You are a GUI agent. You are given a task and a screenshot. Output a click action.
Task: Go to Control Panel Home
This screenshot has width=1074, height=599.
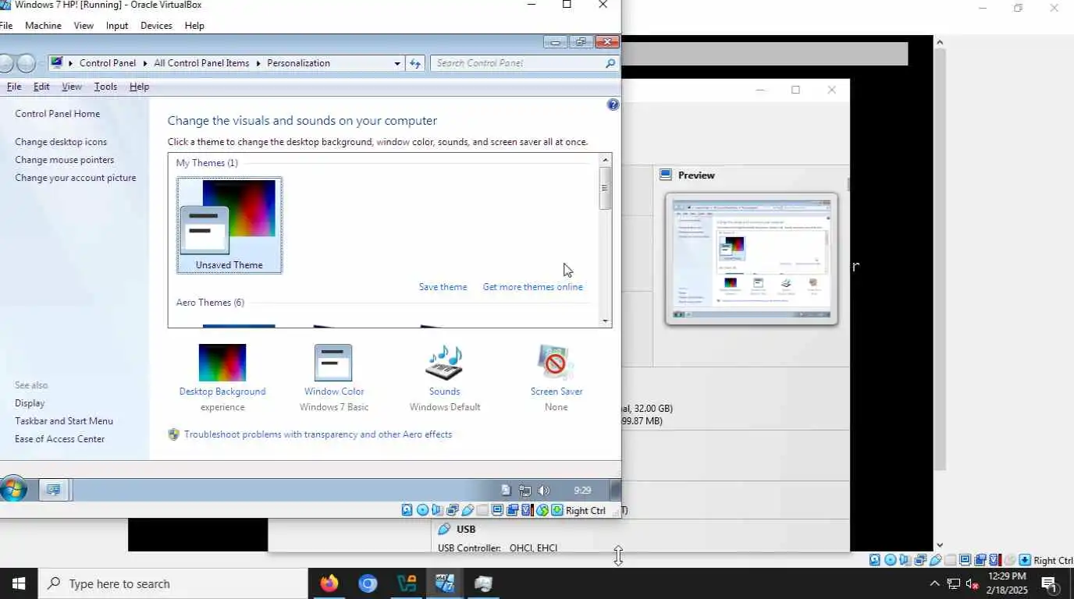pos(57,114)
